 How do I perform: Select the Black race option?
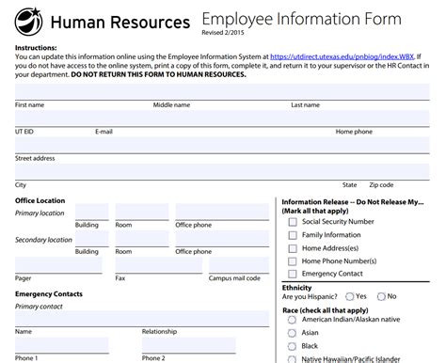click(292, 346)
